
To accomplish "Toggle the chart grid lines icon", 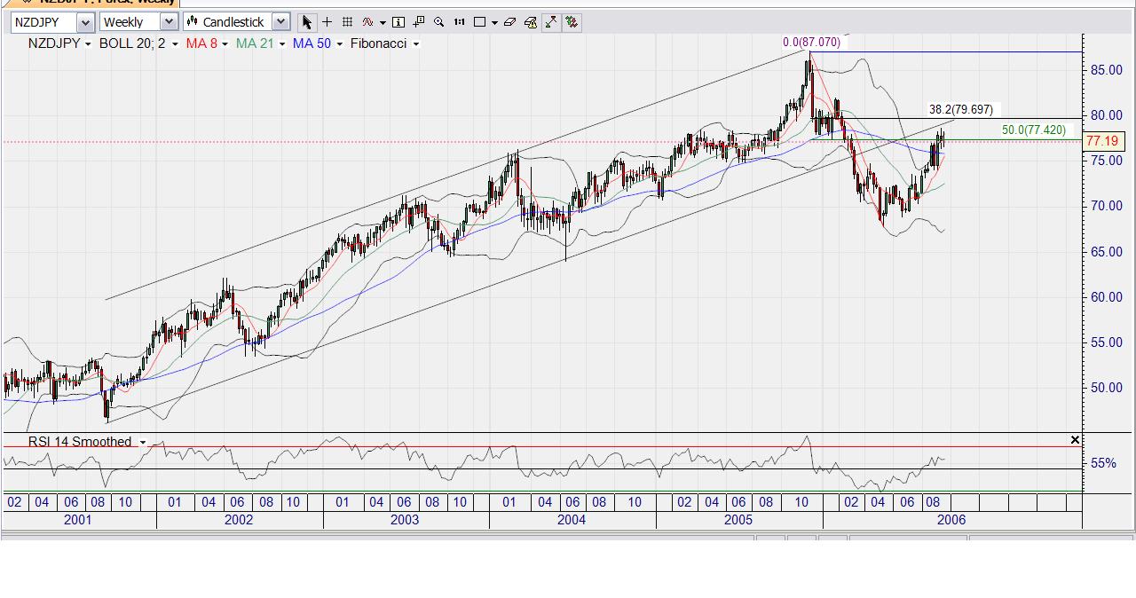I will pos(347,22).
